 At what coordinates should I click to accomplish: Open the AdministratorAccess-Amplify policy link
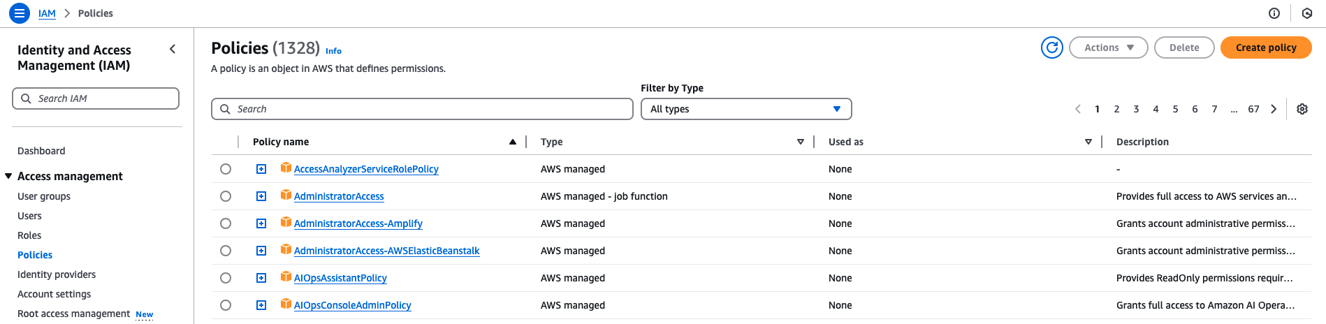coord(358,223)
